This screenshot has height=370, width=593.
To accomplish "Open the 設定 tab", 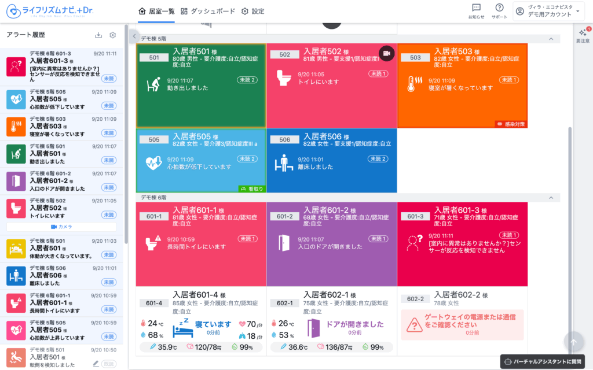I will [252, 11].
